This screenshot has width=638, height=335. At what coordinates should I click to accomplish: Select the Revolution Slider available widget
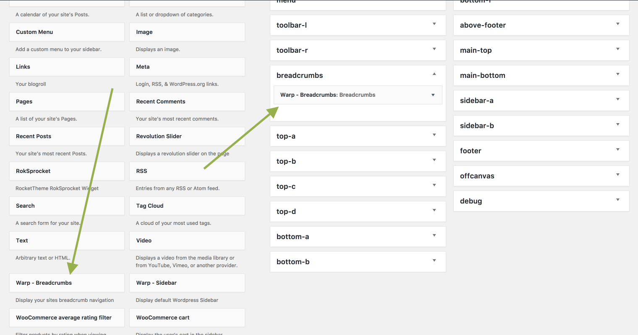[x=187, y=136]
